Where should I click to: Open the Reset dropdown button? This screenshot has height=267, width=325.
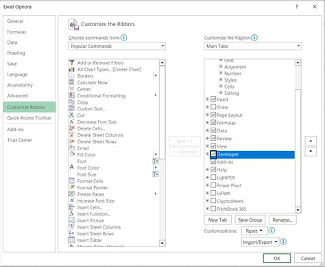(x=254, y=231)
